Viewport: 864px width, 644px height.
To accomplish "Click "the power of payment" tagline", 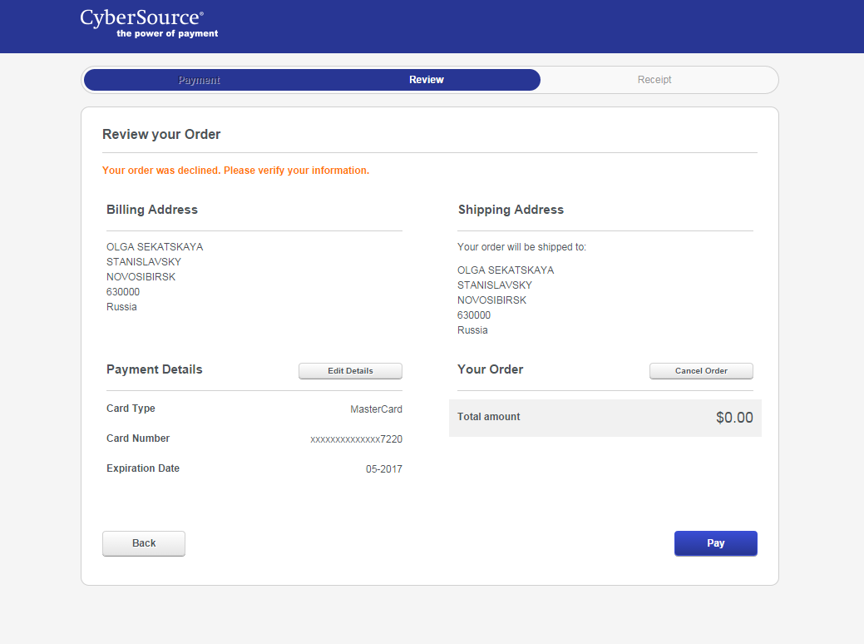I will pos(167,34).
